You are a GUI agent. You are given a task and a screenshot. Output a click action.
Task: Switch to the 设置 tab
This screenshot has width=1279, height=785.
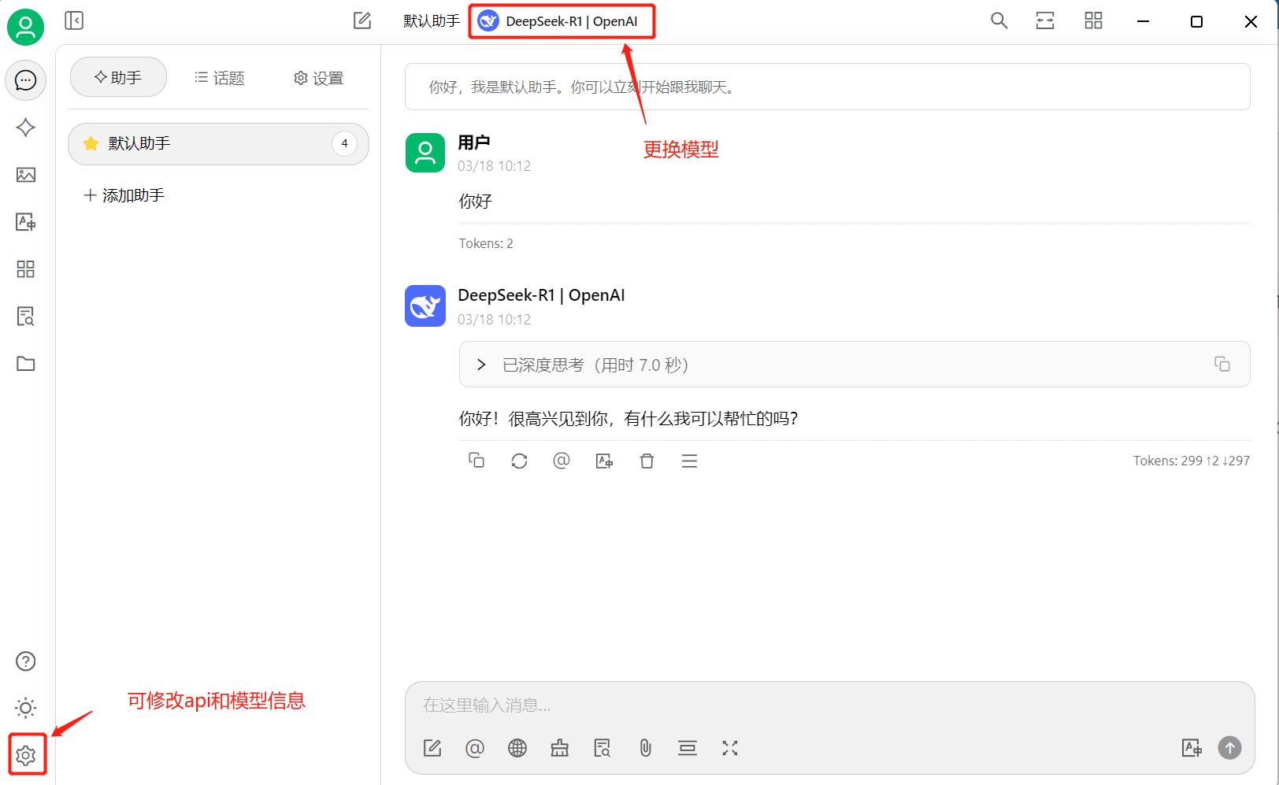[x=319, y=78]
